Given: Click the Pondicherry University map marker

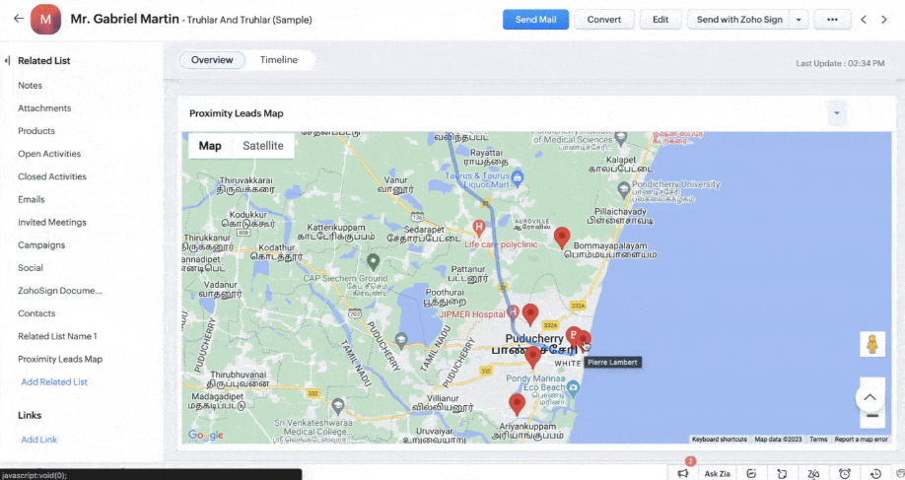Looking at the screenshot, I should coord(623,188).
